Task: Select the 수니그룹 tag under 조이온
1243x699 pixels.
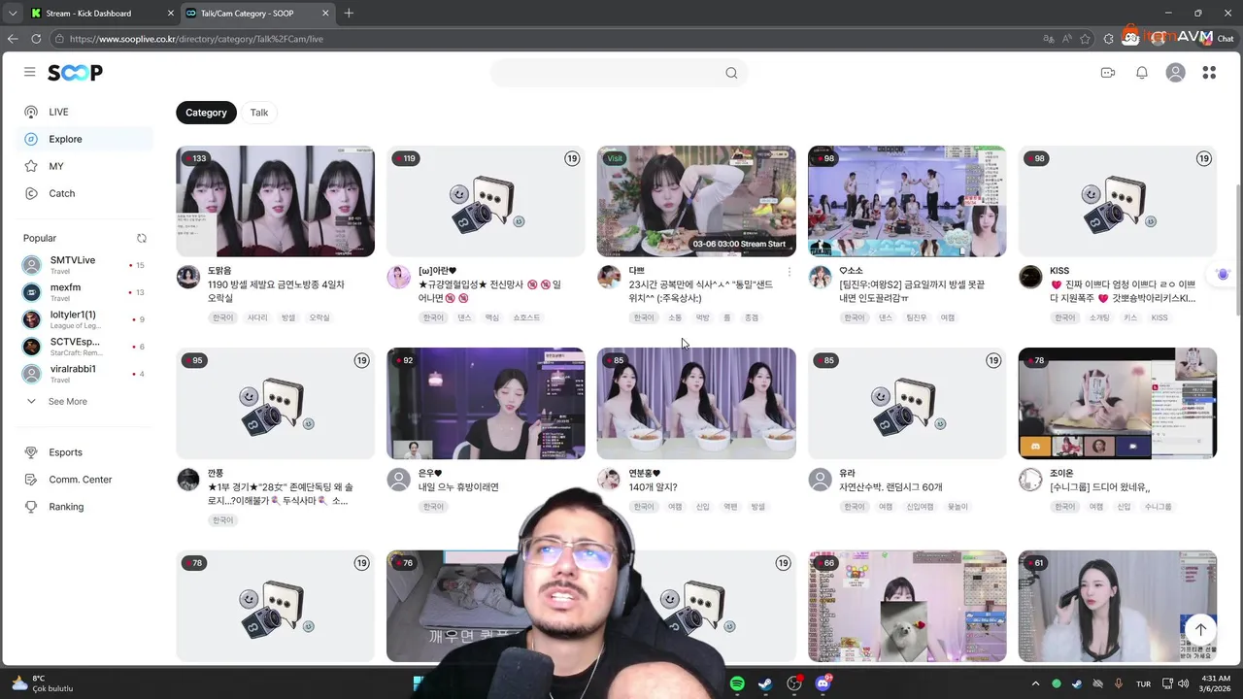Action: tap(1158, 507)
